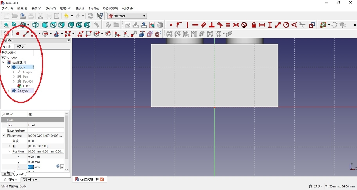
Task: Click the External geometry tool icon
Action: pyautogui.click(x=142, y=34)
